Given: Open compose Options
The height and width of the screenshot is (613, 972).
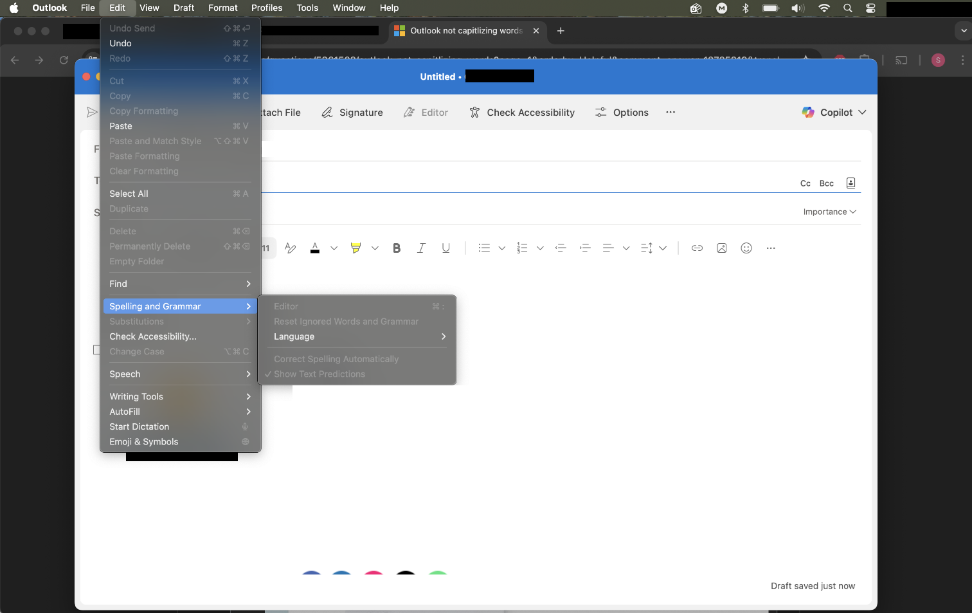Looking at the screenshot, I should [x=622, y=113].
